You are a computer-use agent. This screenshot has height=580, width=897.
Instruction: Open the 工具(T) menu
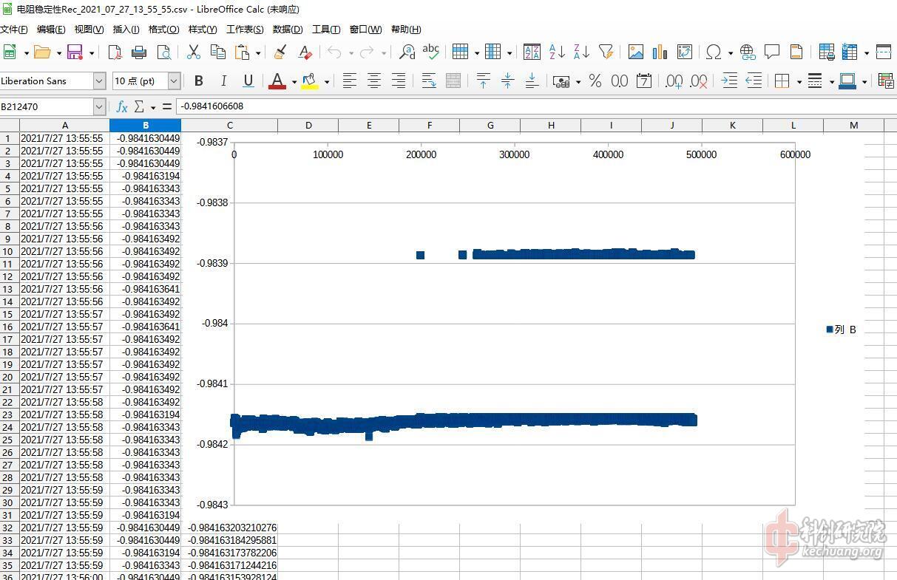click(x=326, y=30)
